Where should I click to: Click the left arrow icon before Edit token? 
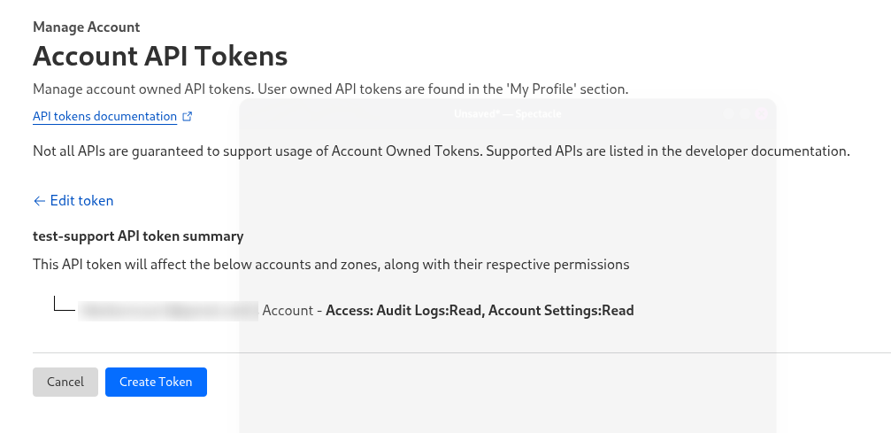coord(39,201)
